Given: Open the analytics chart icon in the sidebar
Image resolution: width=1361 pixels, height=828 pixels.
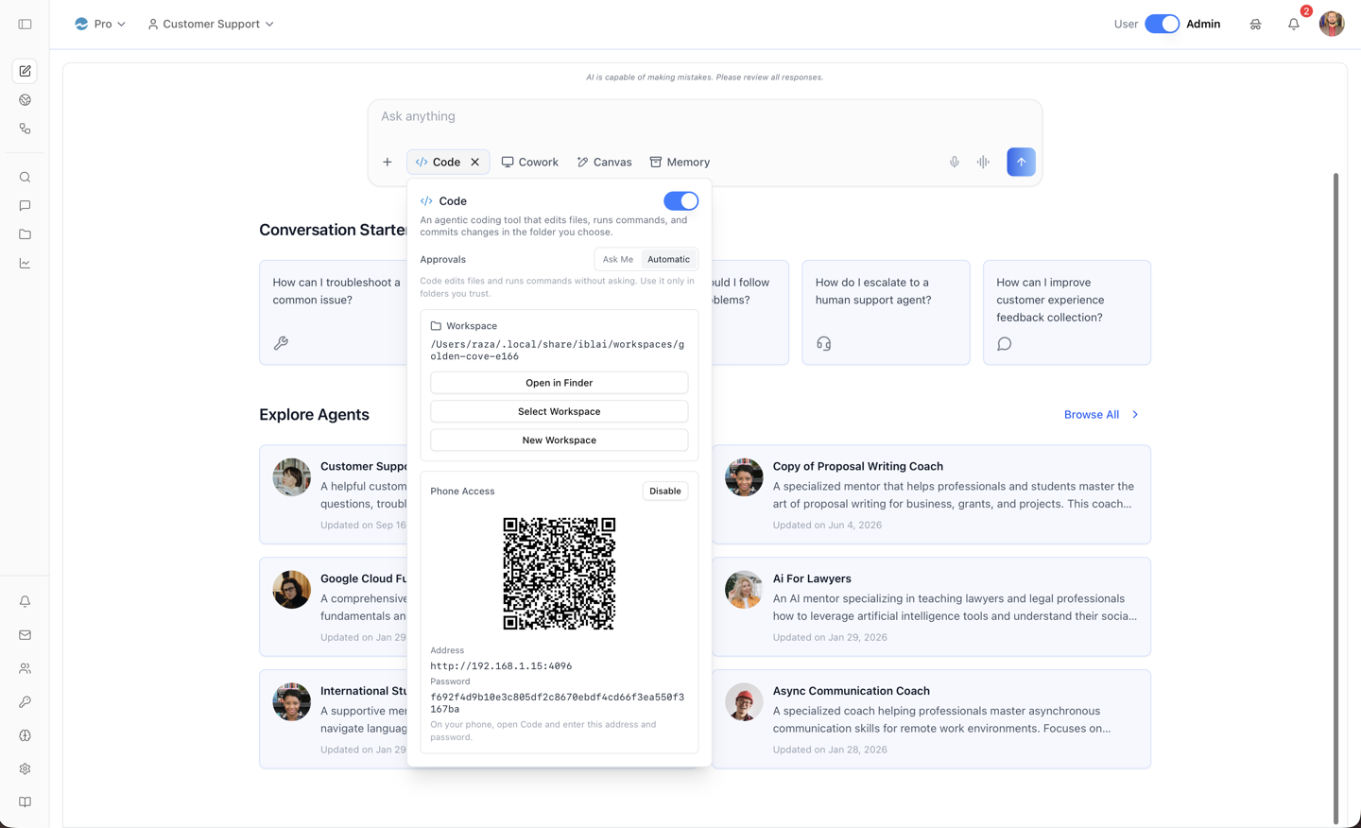Looking at the screenshot, I should pyautogui.click(x=25, y=263).
